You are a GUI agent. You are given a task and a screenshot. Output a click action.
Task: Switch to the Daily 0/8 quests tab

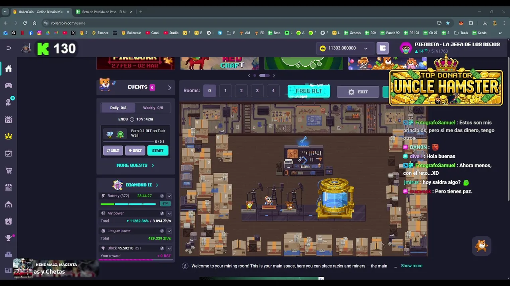[x=118, y=108]
